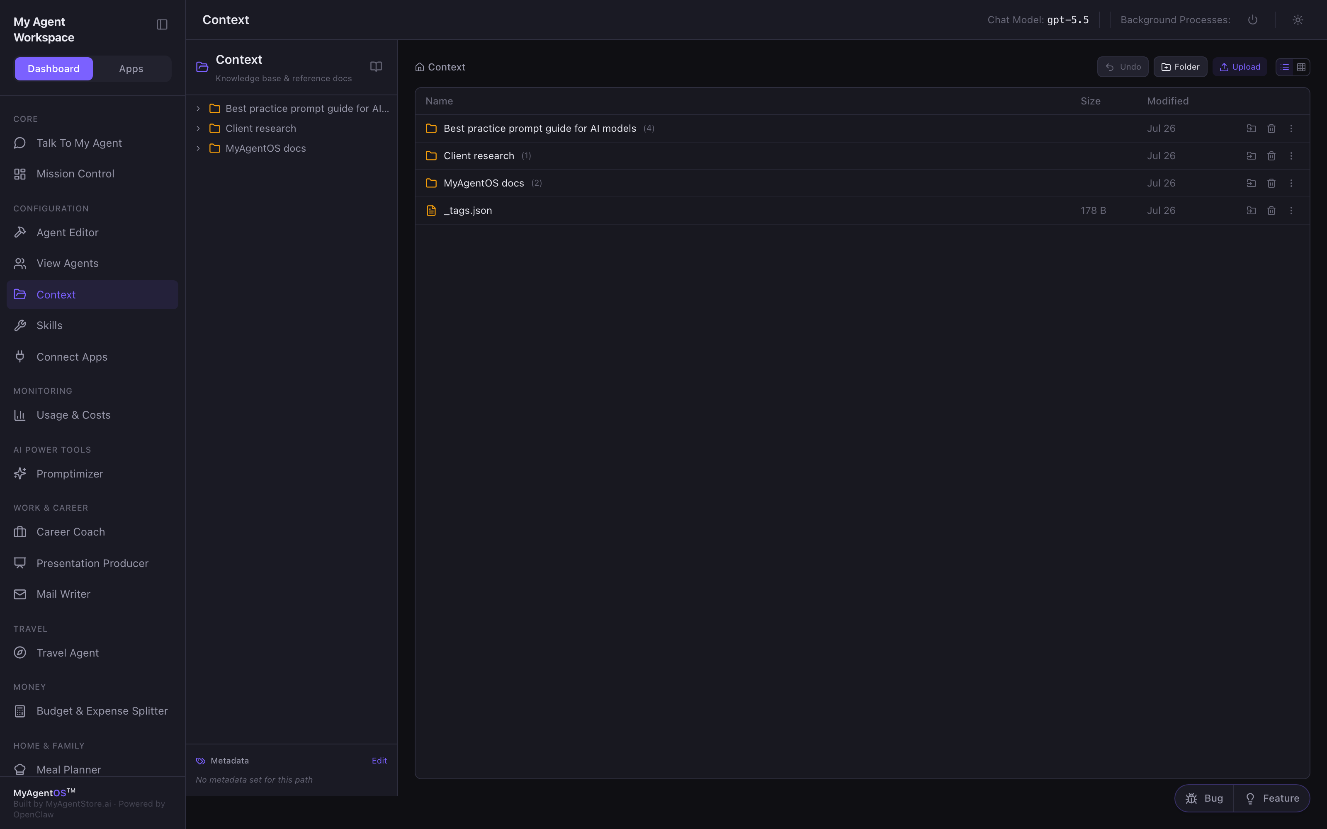Open Connect Apps

(92, 357)
